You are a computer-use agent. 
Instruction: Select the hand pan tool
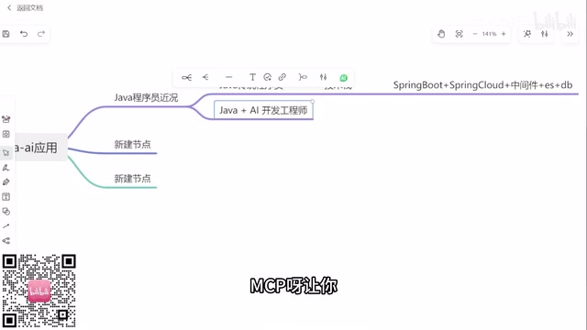tap(441, 34)
